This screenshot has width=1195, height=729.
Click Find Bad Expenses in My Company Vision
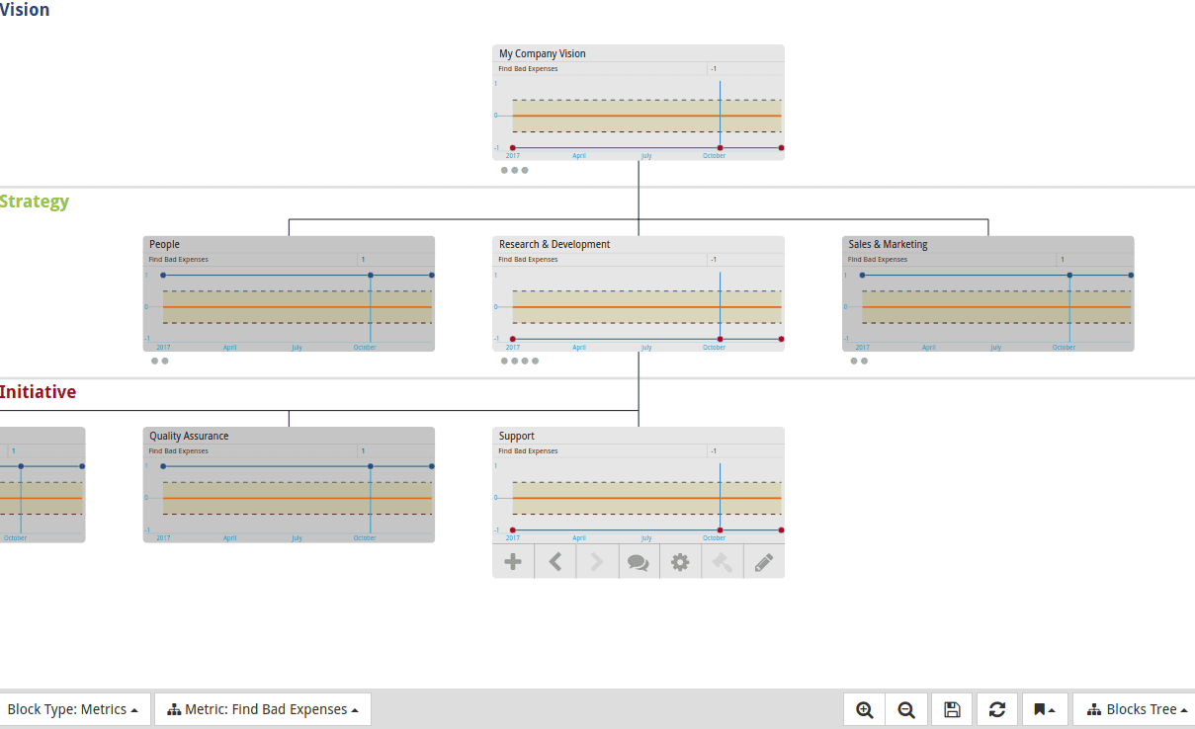(x=528, y=69)
